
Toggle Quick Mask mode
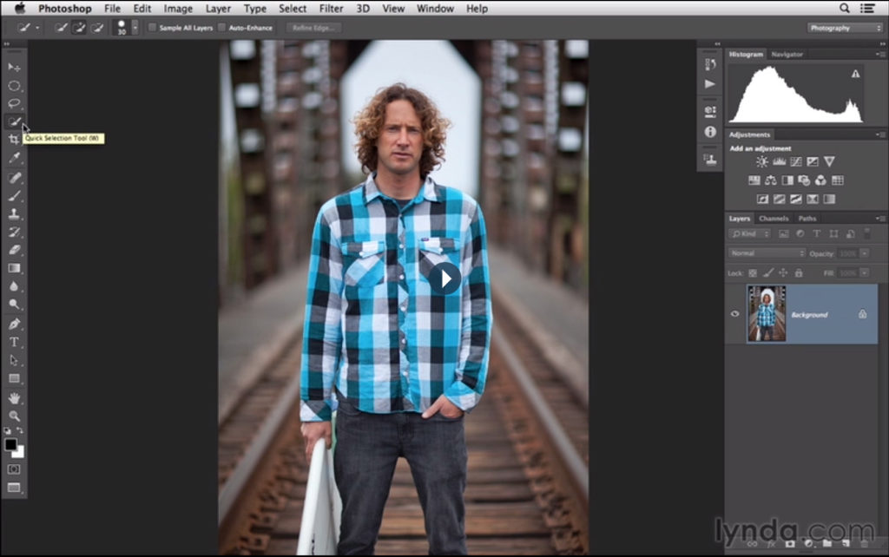(x=14, y=469)
